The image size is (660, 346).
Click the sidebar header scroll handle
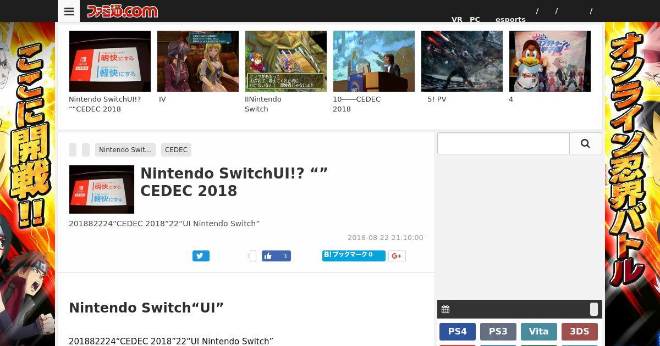pos(594,309)
